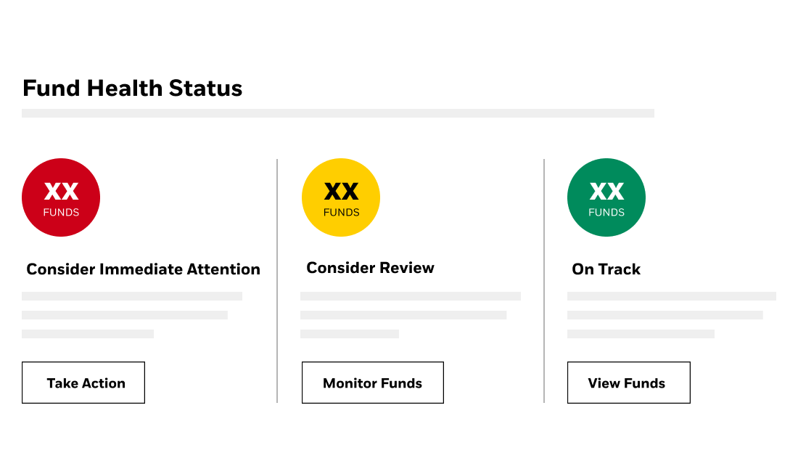The width and height of the screenshot is (798, 453).
Task: Click middle placeholder line under On Track
Action: (x=665, y=315)
